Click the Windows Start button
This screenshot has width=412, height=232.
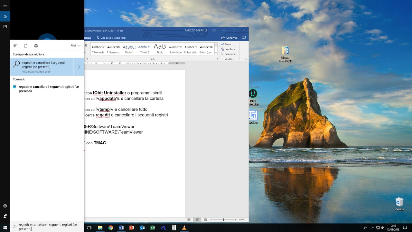pyautogui.click(x=5, y=227)
